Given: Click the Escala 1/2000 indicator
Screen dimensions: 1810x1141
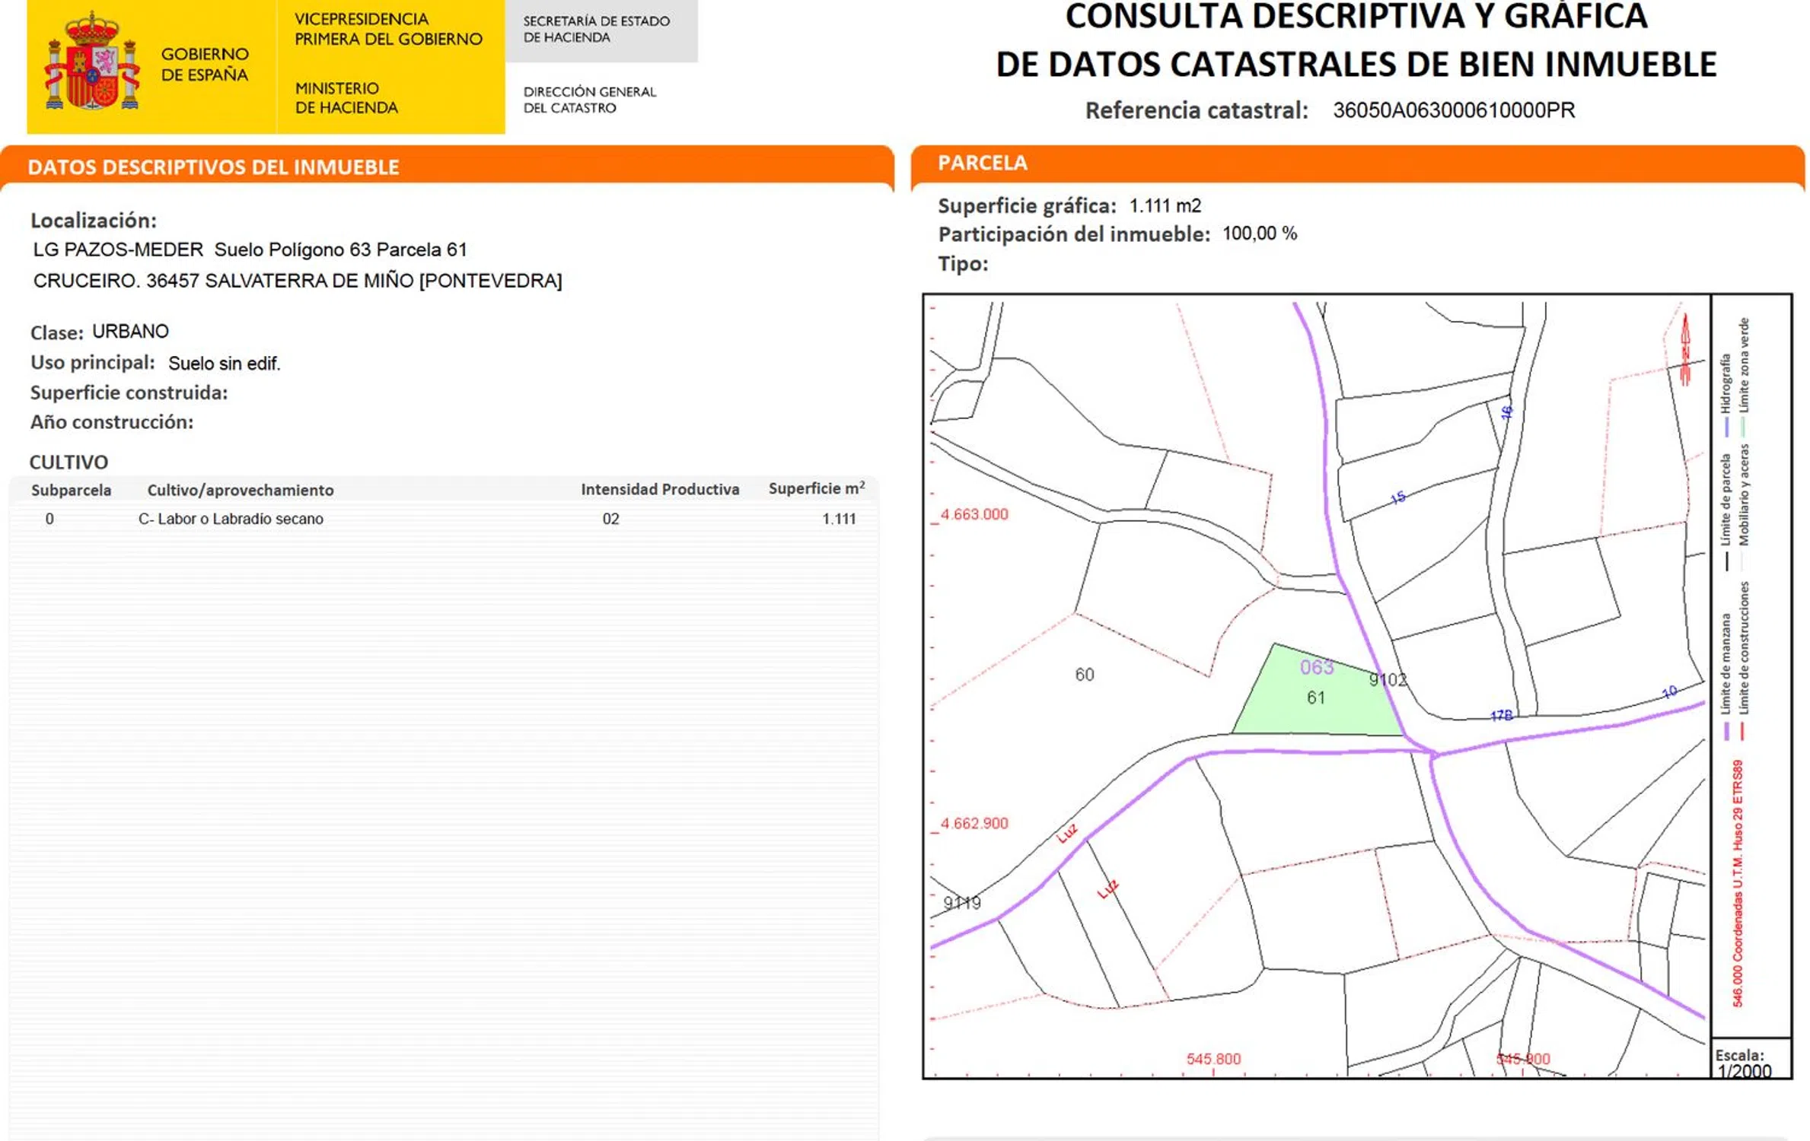Looking at the screenshot, I should (1744, 1063).
